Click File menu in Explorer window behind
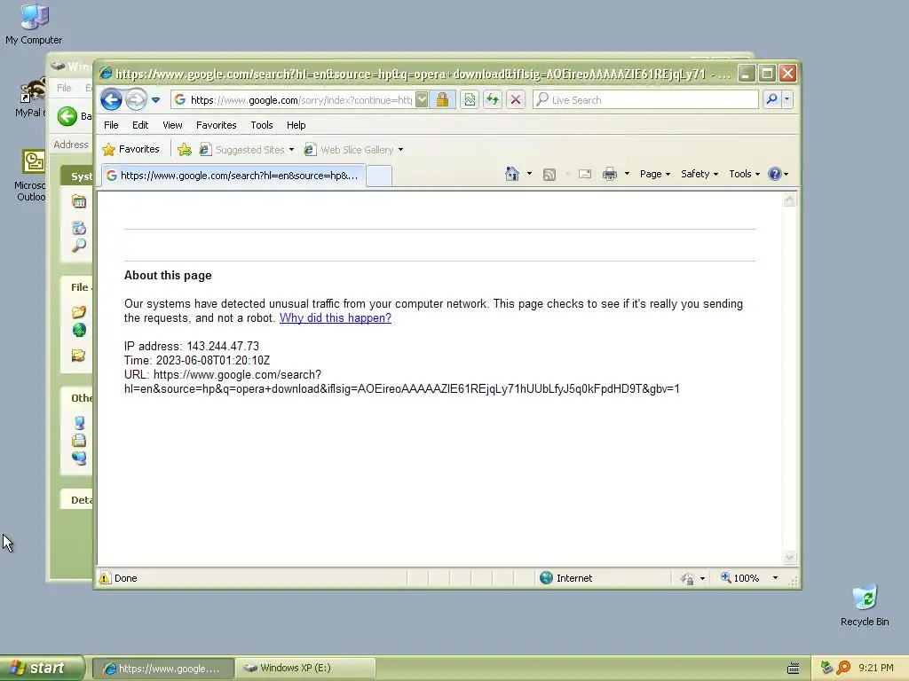The image size is (909, 681). pyautogui.click(x=64, y=88)
